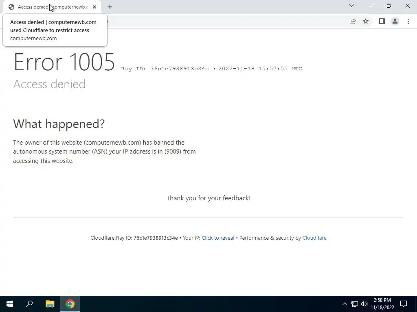
Task: Open the notification center icon
Action: [x=404, y=304]
